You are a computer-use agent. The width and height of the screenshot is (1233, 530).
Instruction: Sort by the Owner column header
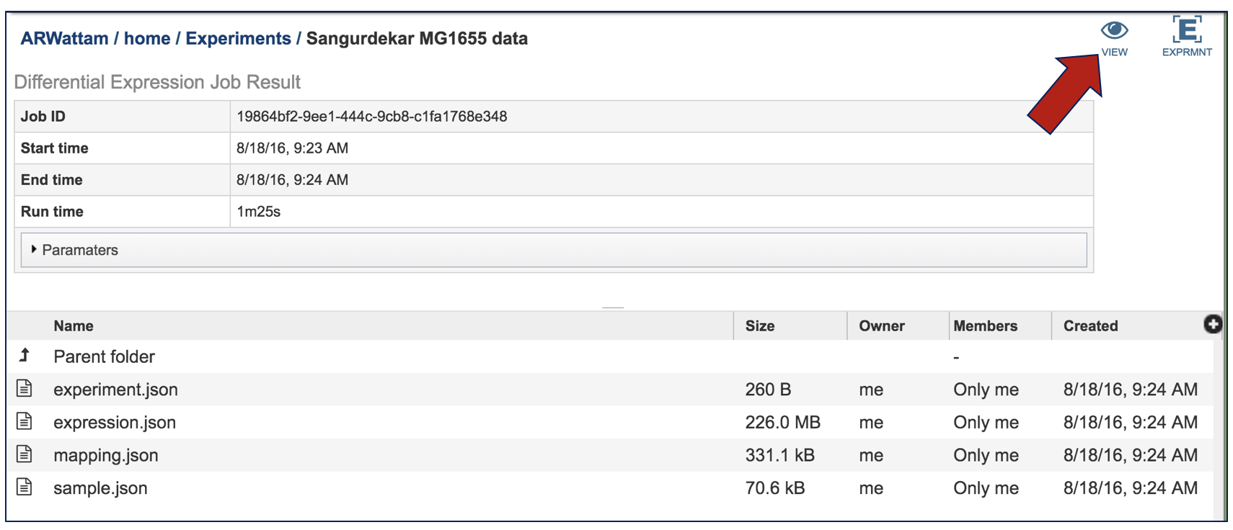(881, 326)
